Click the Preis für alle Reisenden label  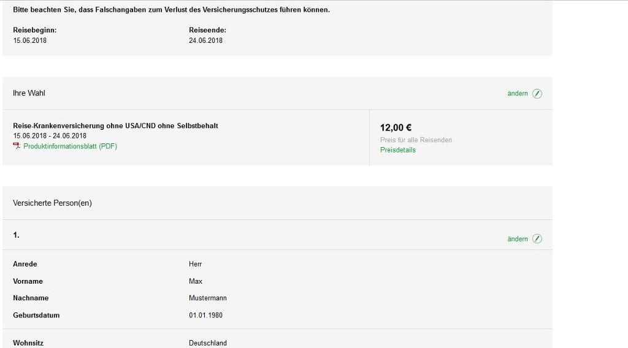[x=416, y=140]
